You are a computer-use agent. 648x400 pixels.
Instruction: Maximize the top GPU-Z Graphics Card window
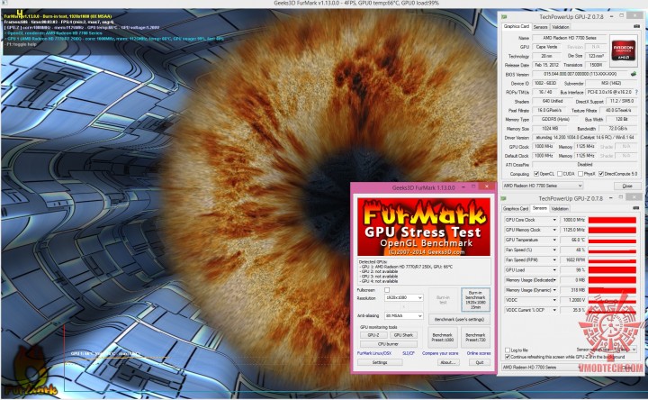pyautogui.click(x=622, y=16)
